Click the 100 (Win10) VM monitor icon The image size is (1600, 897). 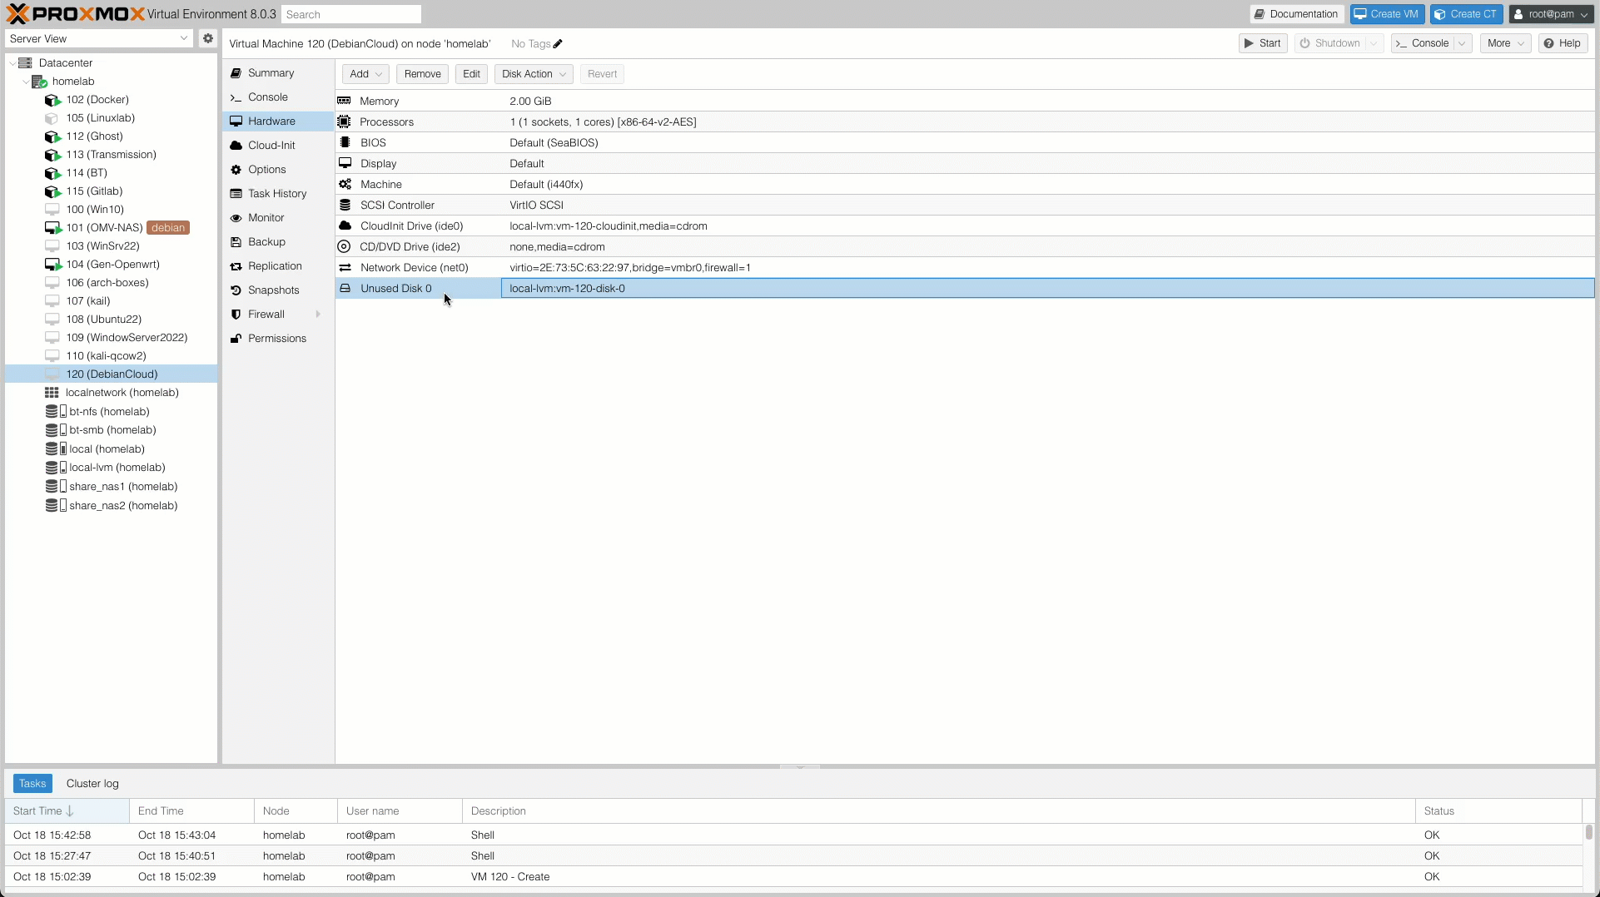coord(52,210)
